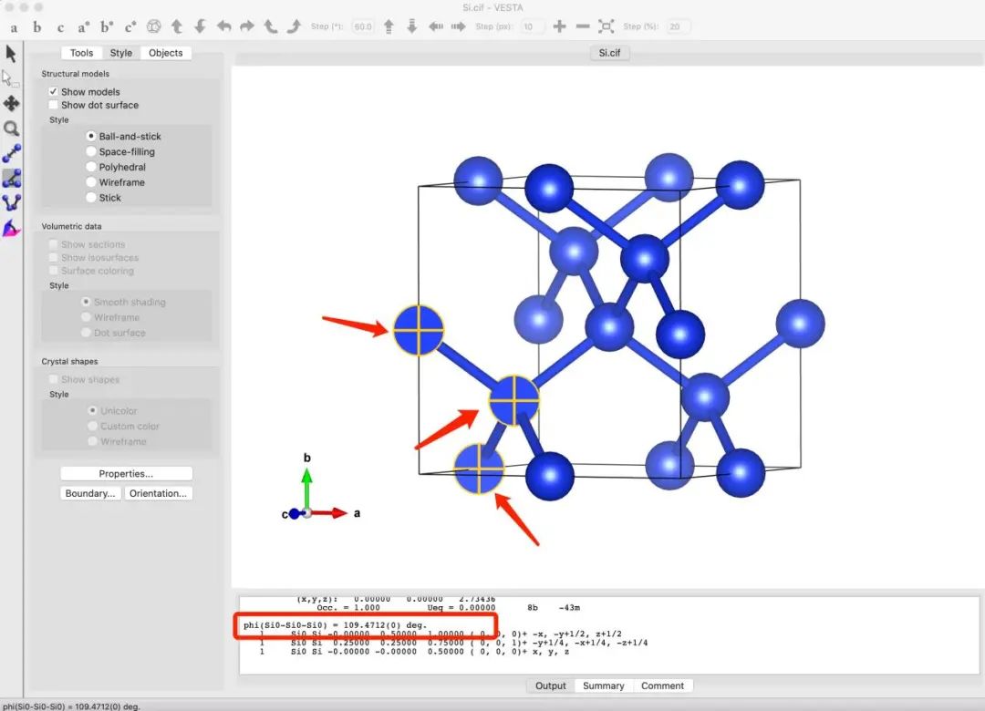Click the a-b-c axis orientation indicator
The image size is (985, 711).
click(320, 488)
